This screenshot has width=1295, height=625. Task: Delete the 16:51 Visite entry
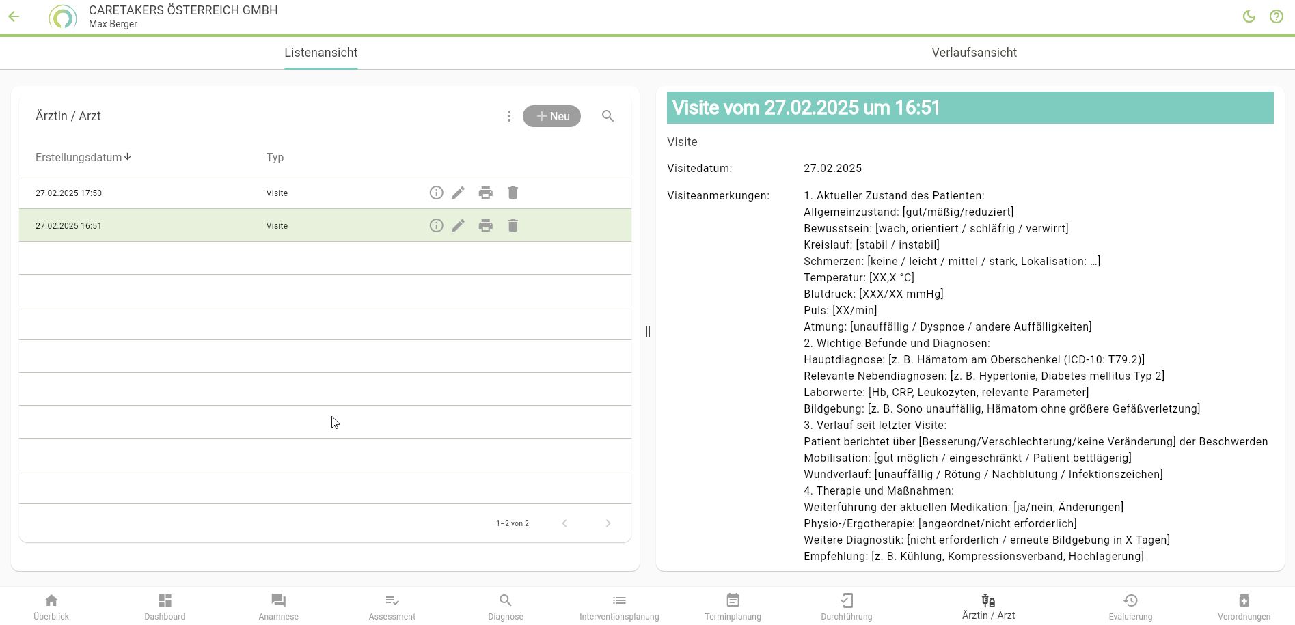pos(513,225)
